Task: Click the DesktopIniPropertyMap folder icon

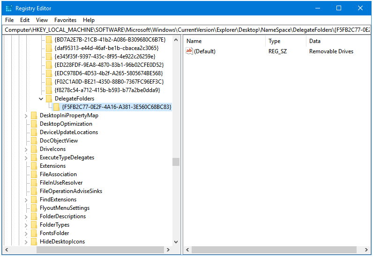Action: pyautogui.click(x=34, y=115)
